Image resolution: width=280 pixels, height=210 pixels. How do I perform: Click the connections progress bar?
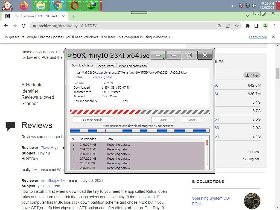(x=140, y=131)
